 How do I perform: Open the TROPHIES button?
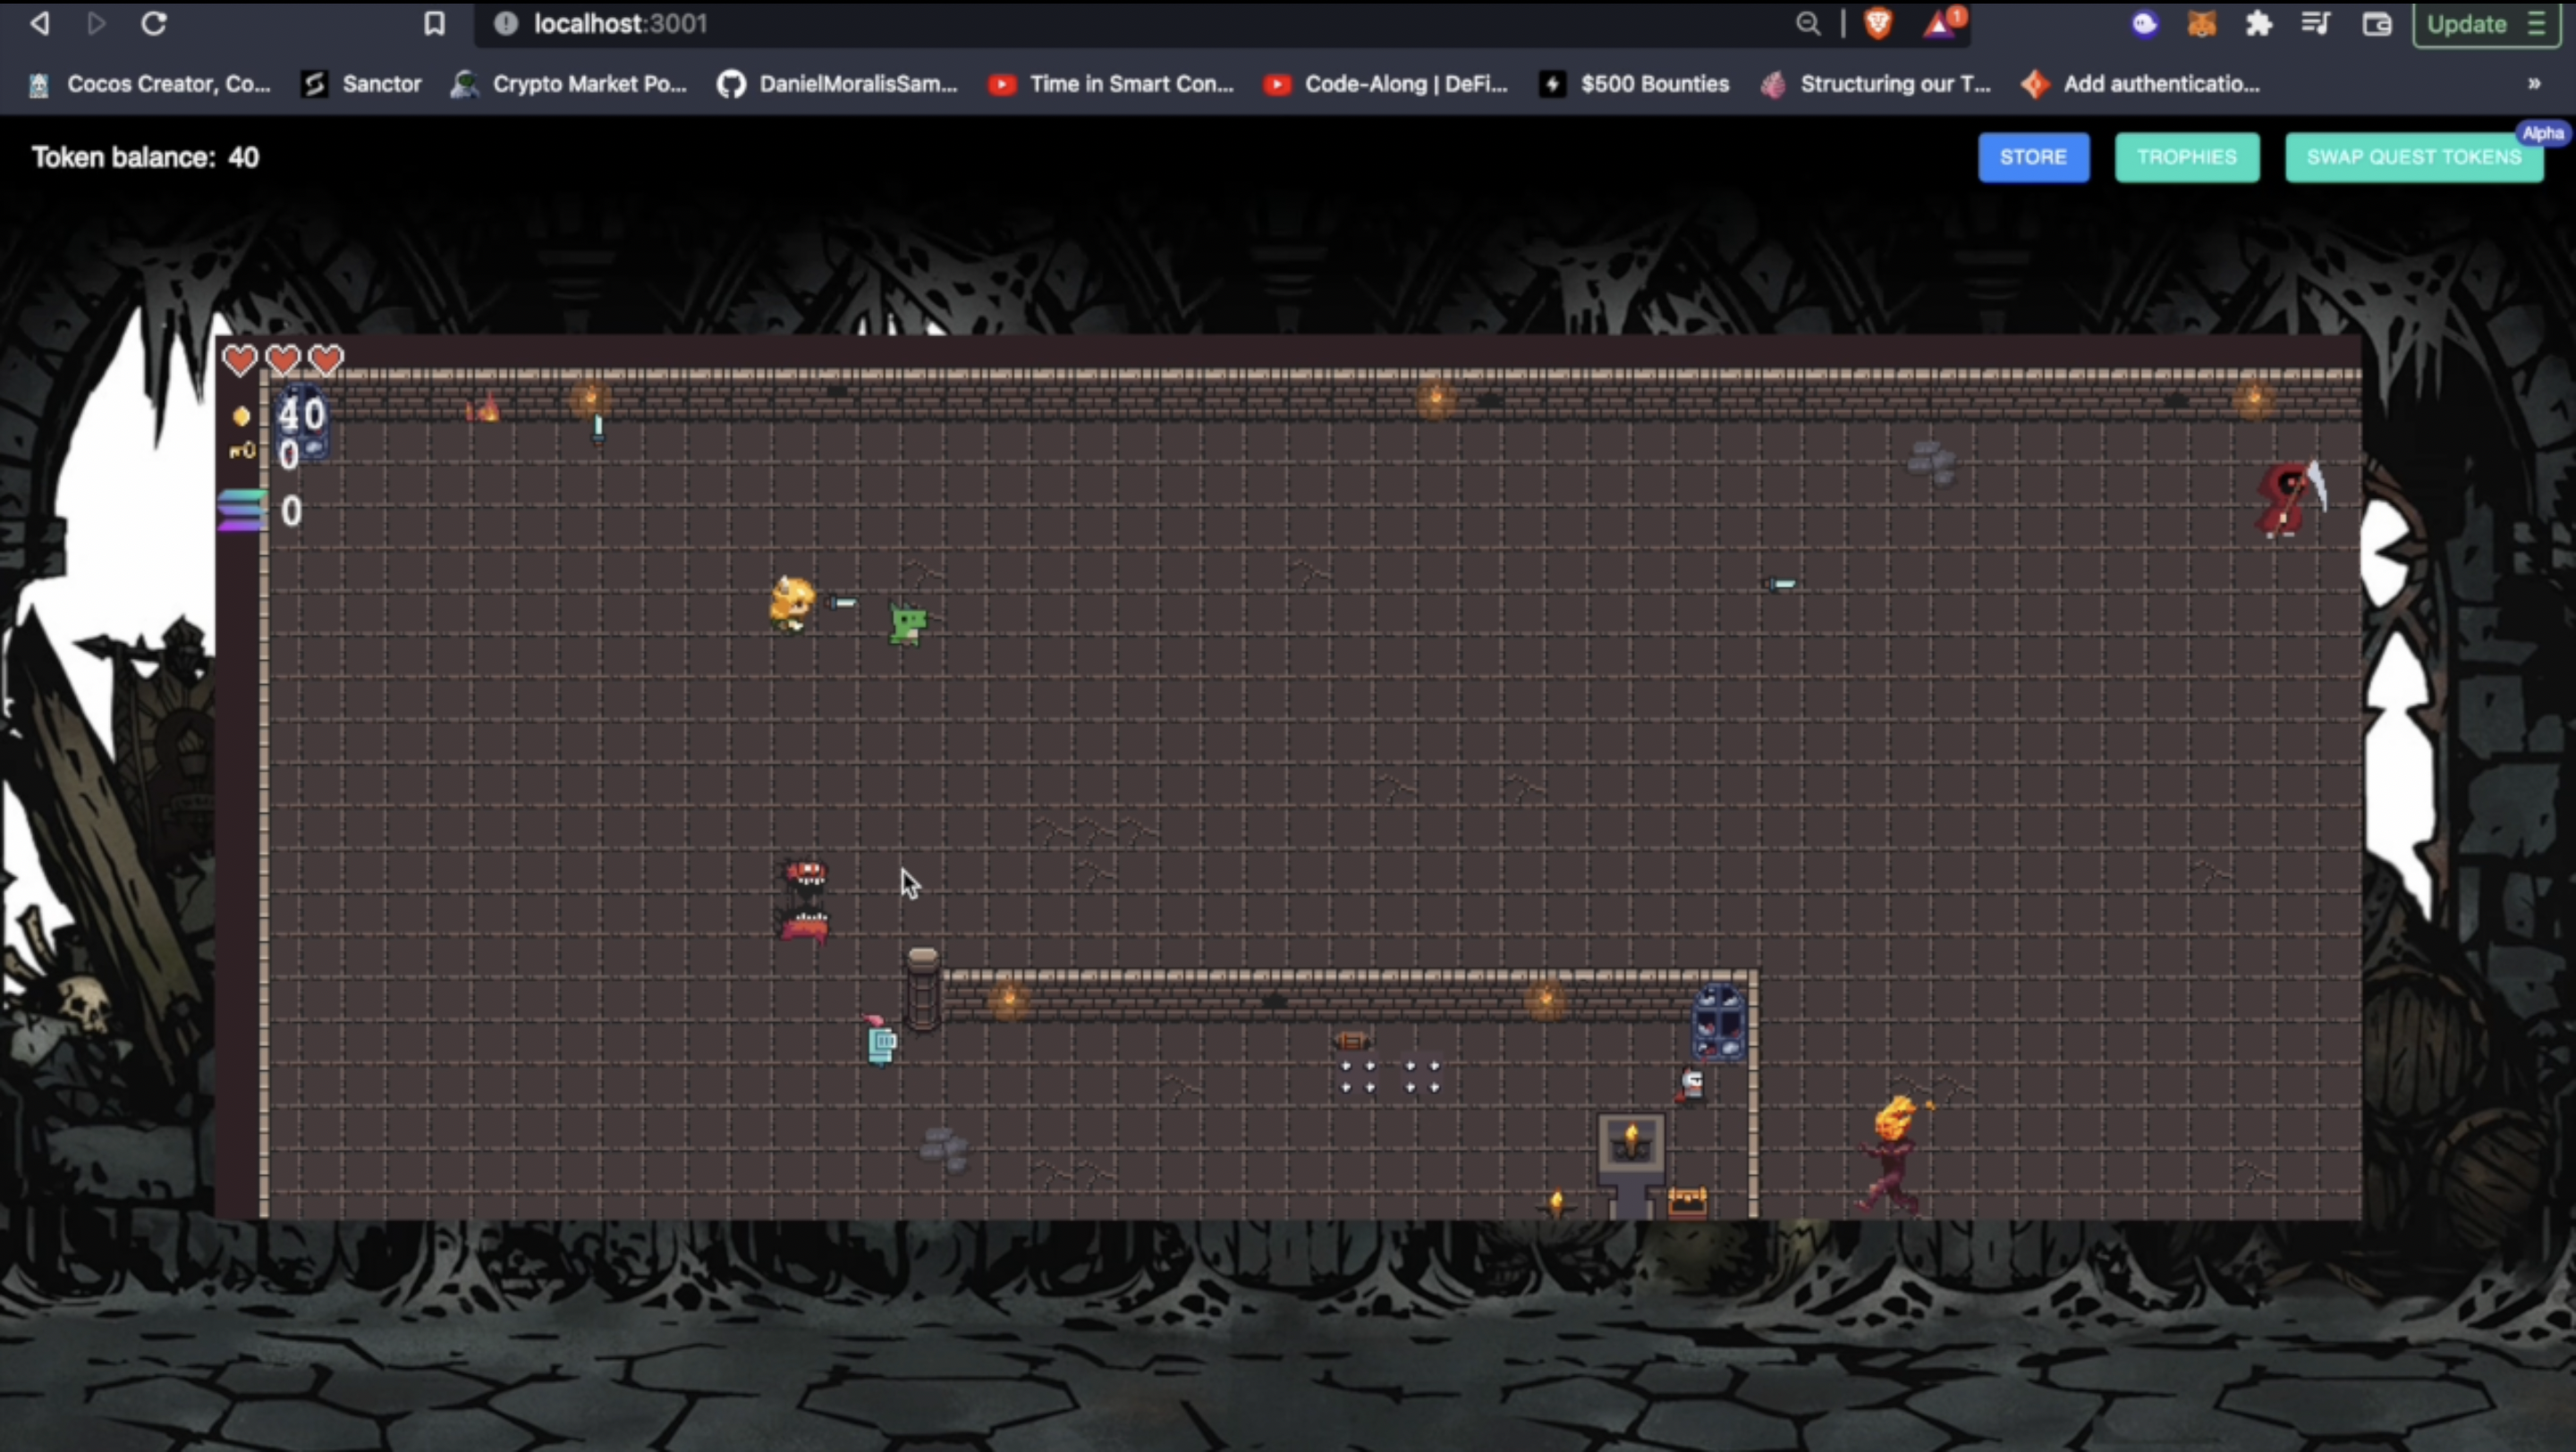click(x=2186, y=156)
